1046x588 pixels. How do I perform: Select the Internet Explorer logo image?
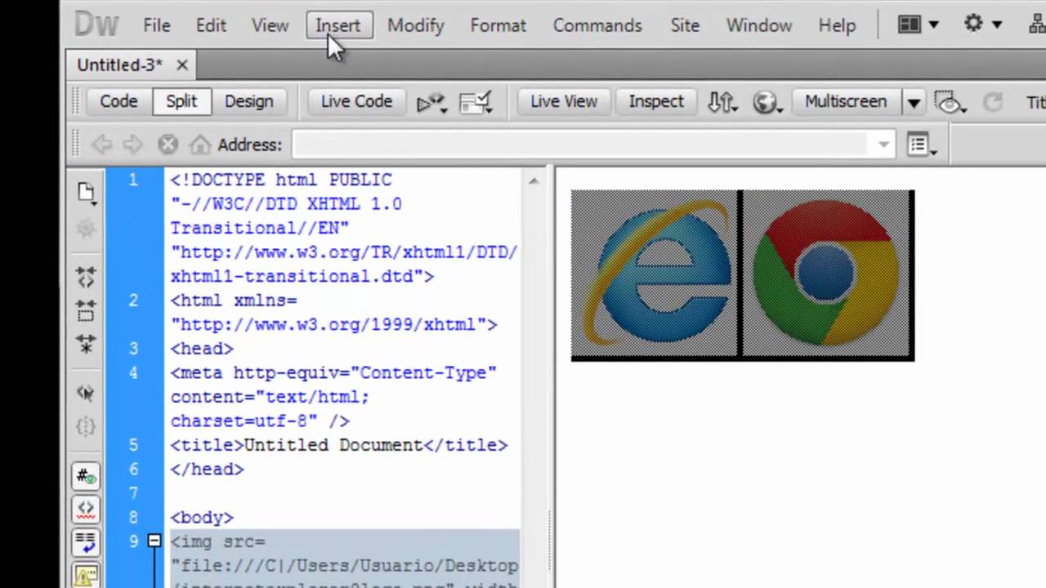point(655,275)
